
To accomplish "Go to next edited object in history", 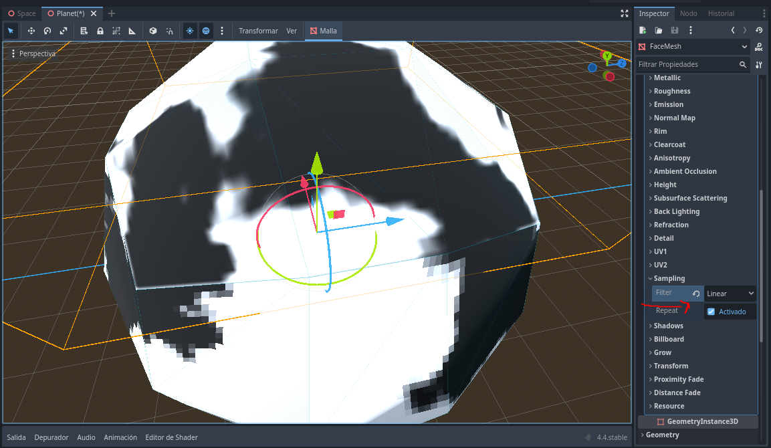I will (744, 31).
